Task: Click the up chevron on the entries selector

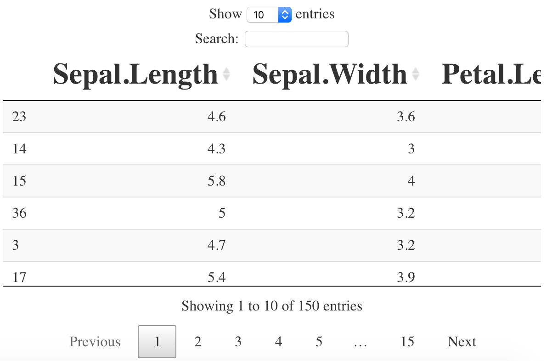Action: pyautogui.click(x=285, y=11)
